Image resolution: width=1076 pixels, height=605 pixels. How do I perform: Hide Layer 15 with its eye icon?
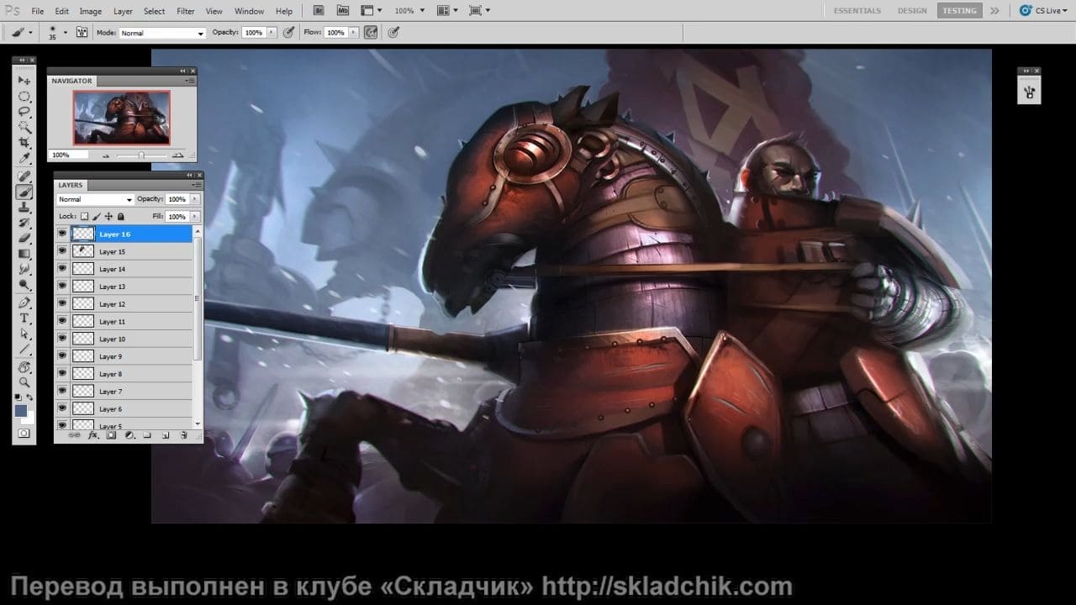tap(62, 251)
